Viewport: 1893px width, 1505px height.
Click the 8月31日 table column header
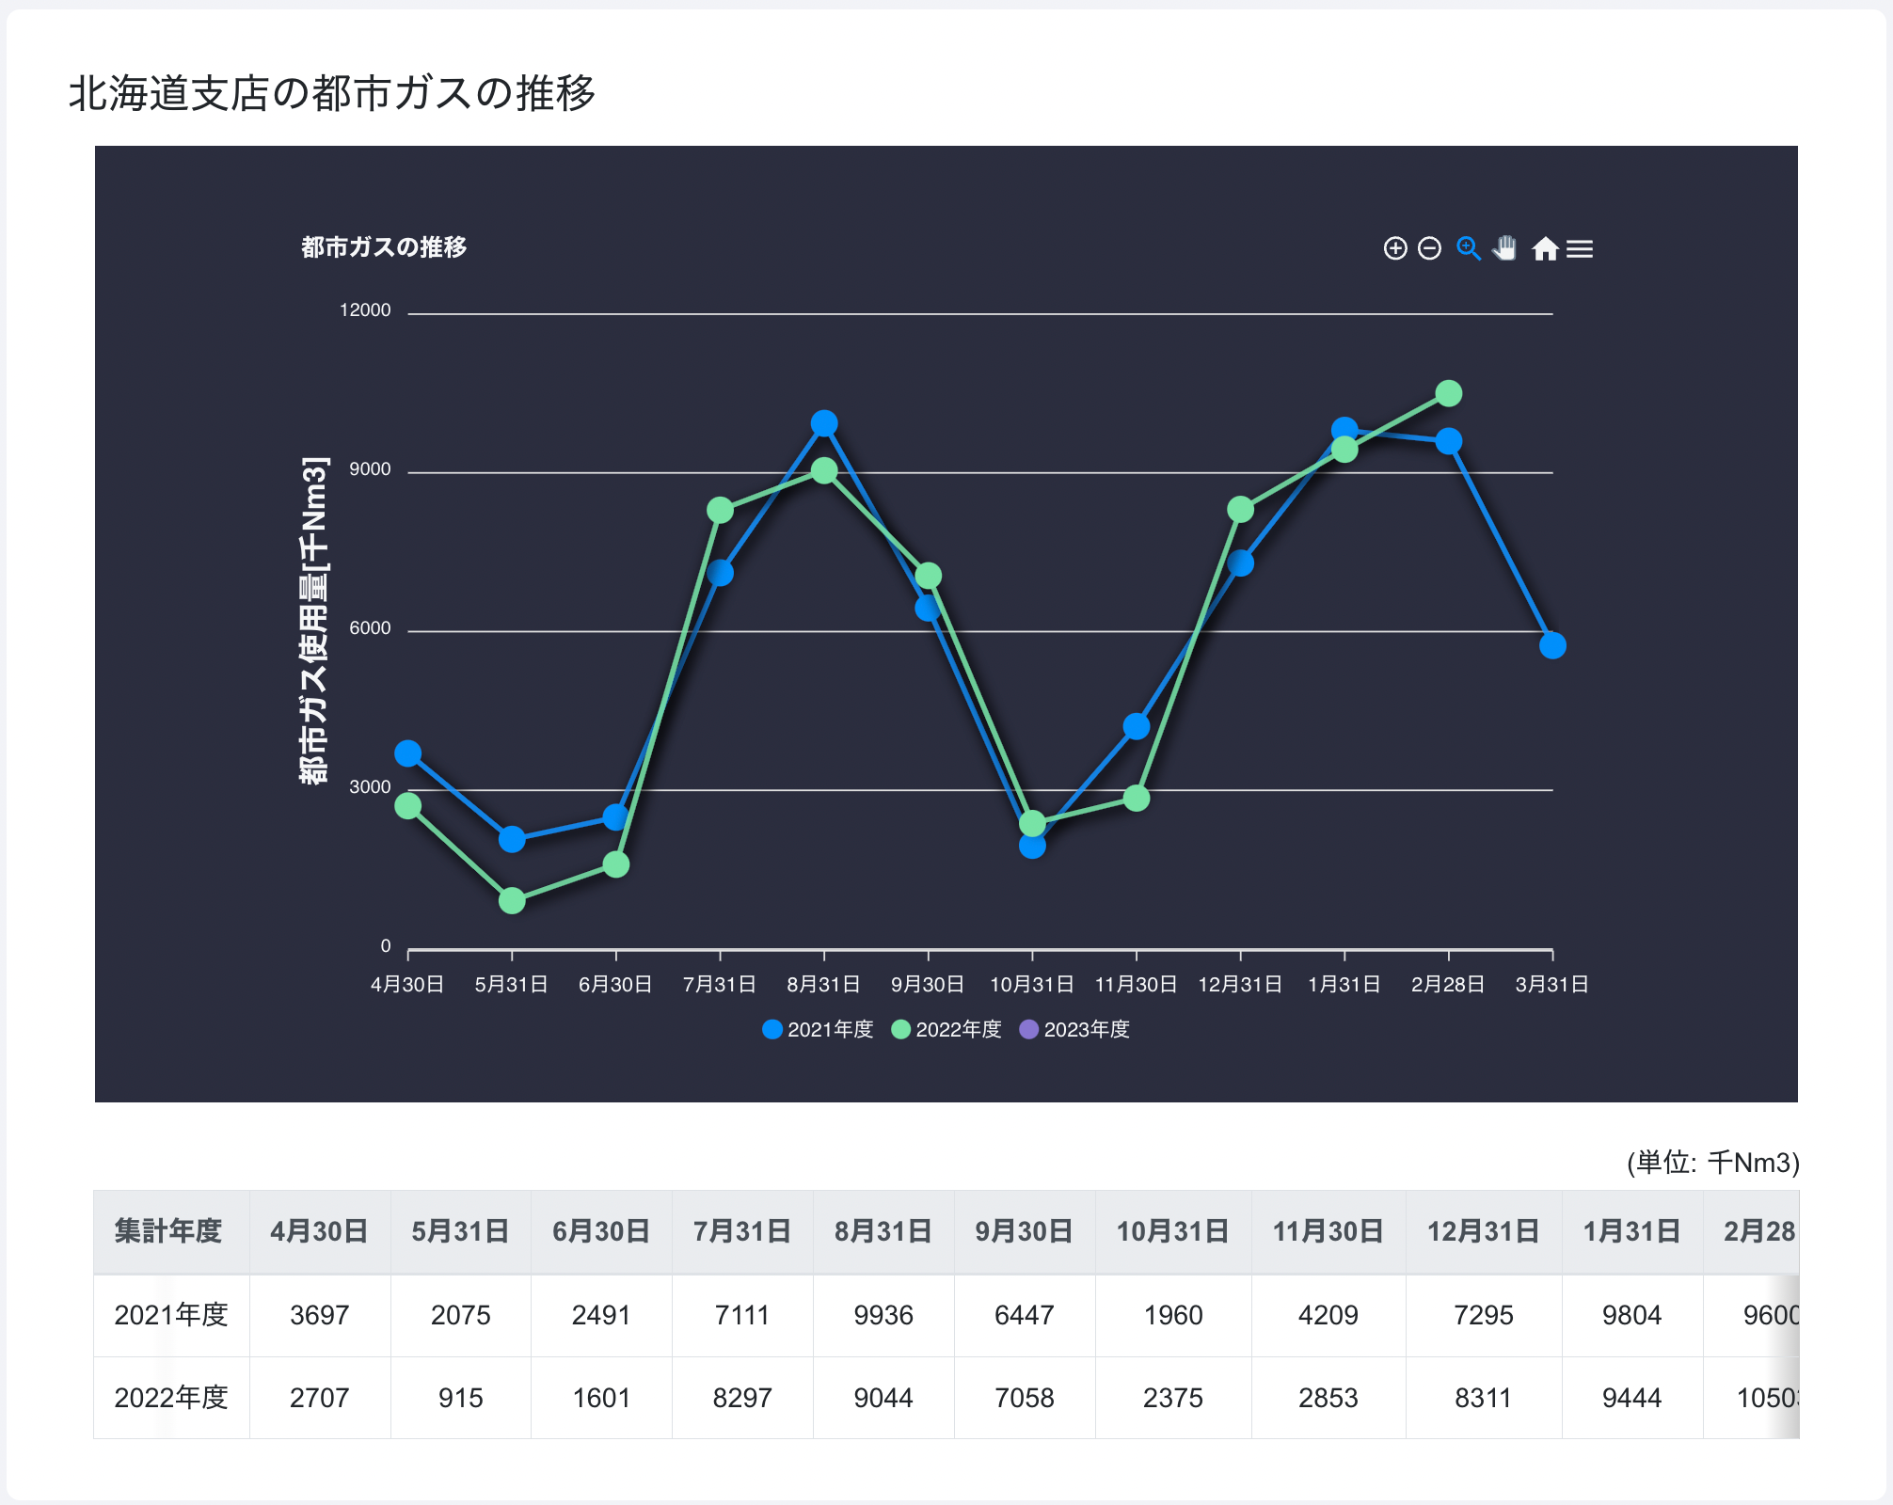pos(883,1231)
